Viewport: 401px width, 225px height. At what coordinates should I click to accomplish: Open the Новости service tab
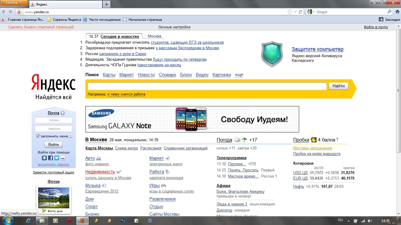point(146,75)
